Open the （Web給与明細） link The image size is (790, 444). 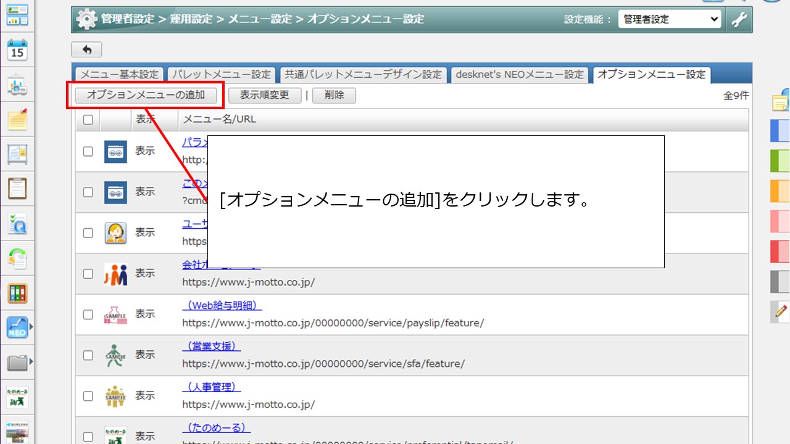222,306
